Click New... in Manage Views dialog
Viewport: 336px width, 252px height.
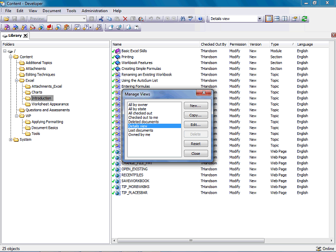(196, 106)
